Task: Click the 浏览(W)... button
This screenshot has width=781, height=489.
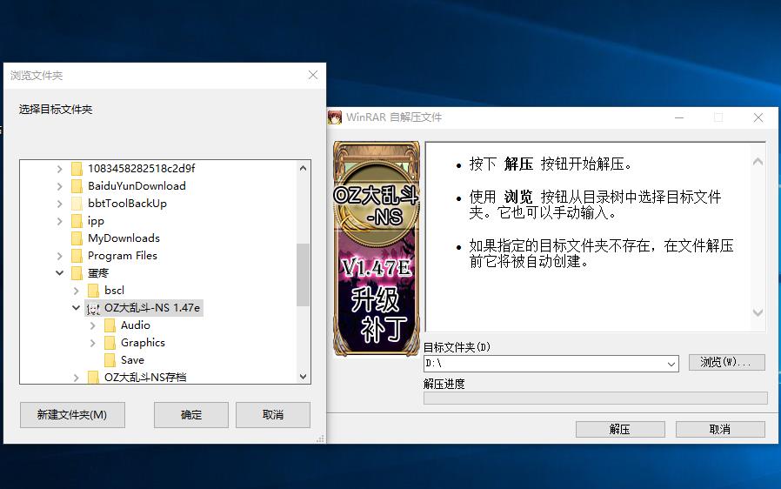Action: (x=727, y=362)
